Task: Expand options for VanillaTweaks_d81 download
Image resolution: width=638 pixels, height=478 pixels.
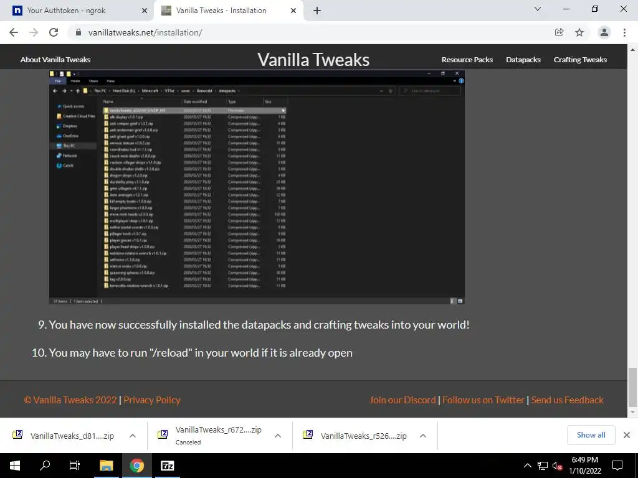Action: 133,436
